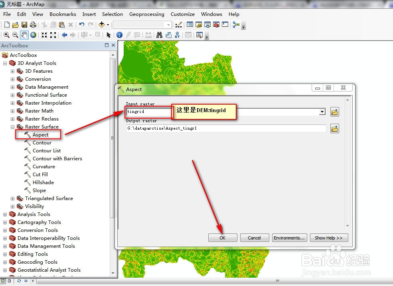393x286 pixels.
Task: Open the Customize menu
Action: coord(182,14)
